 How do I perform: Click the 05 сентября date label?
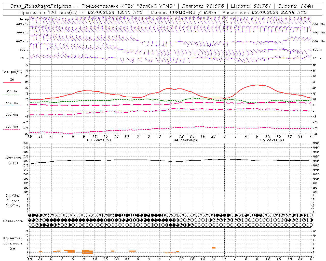(x=272, y=140)
